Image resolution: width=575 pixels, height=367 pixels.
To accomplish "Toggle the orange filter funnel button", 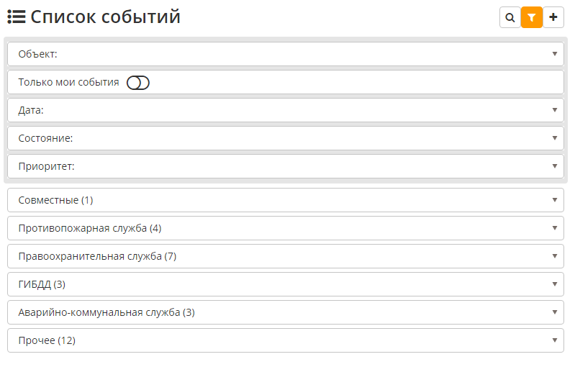I will (x=531, y=17).
